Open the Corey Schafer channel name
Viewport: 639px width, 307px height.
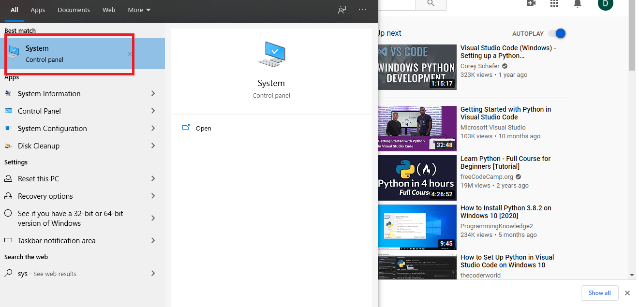pyautogui.click(x=480, y=66)
